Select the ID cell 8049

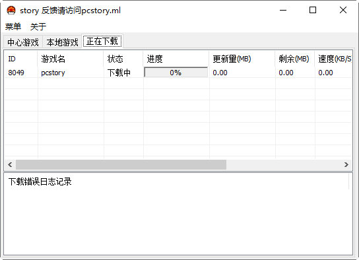[x=16, y=73]
